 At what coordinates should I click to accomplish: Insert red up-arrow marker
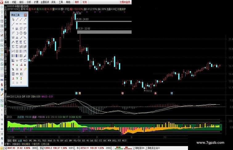(13, 65)
